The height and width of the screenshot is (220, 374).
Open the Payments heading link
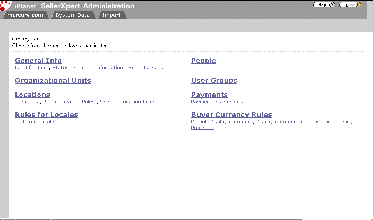(209, 95)
